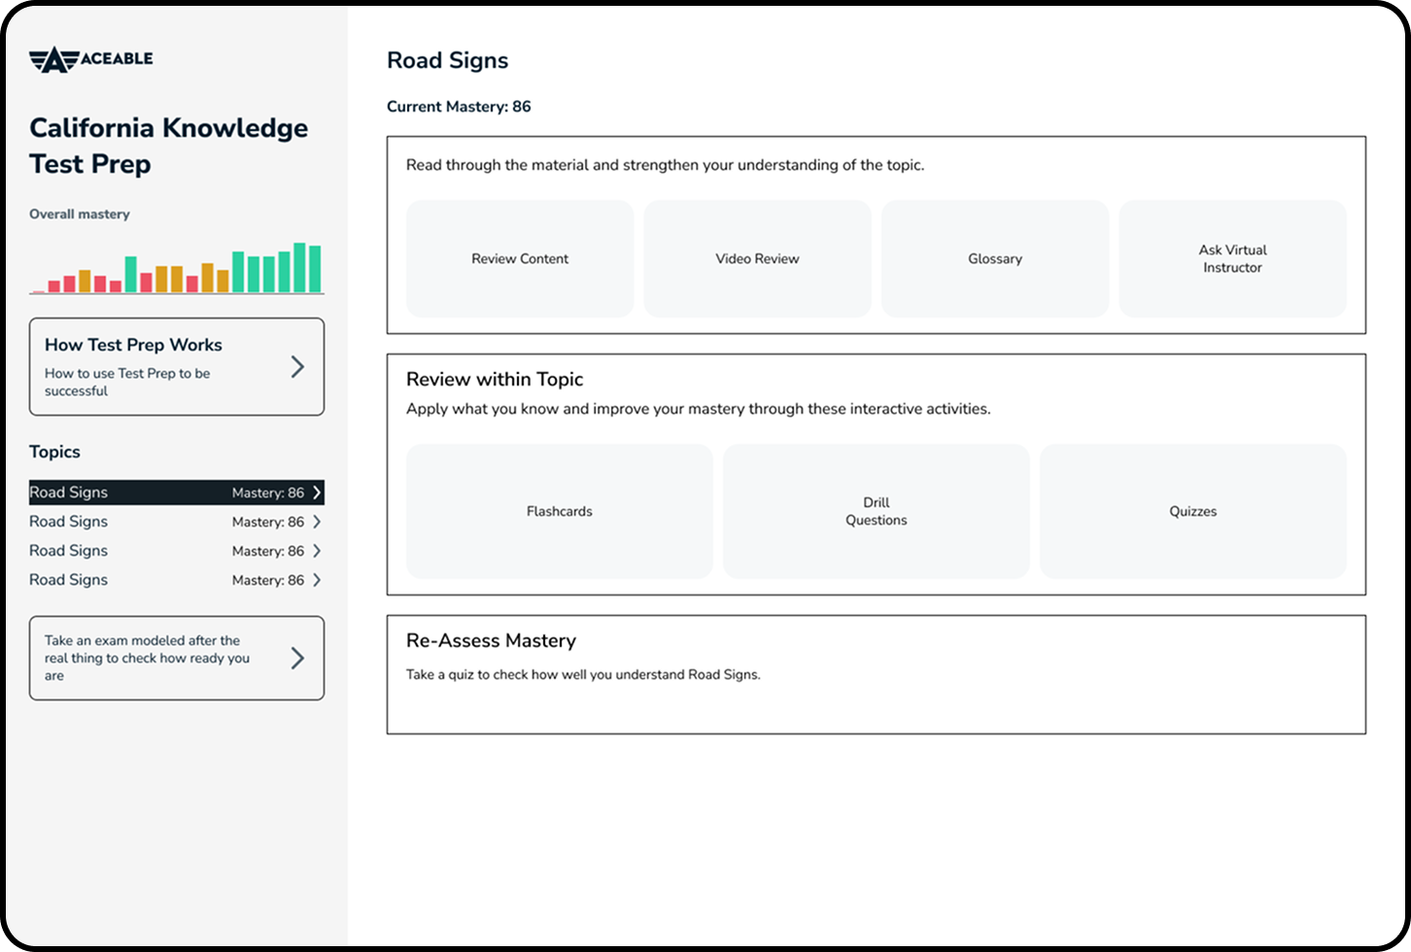The height and width of the screenshot is (952, 1411).
Task: Open the Glossary card
Action: point(994,258)
